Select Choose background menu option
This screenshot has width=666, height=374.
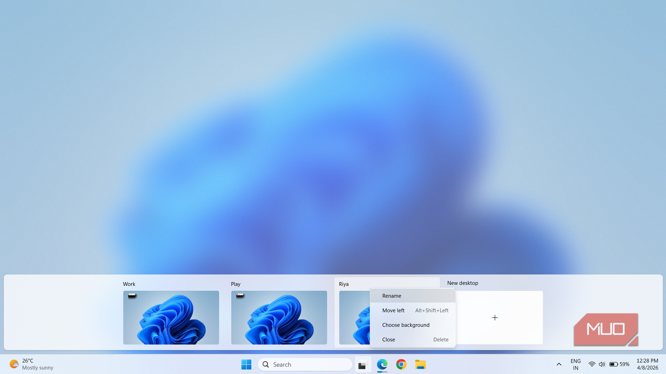[x=413, y=325]
